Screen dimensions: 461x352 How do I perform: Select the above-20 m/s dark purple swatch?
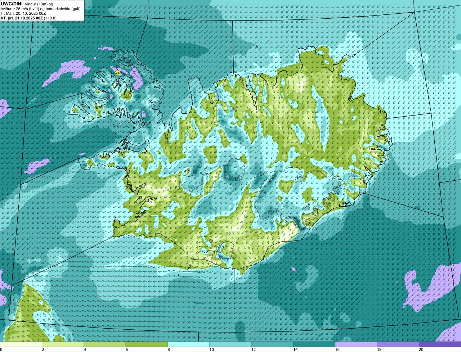pos(440,344)
